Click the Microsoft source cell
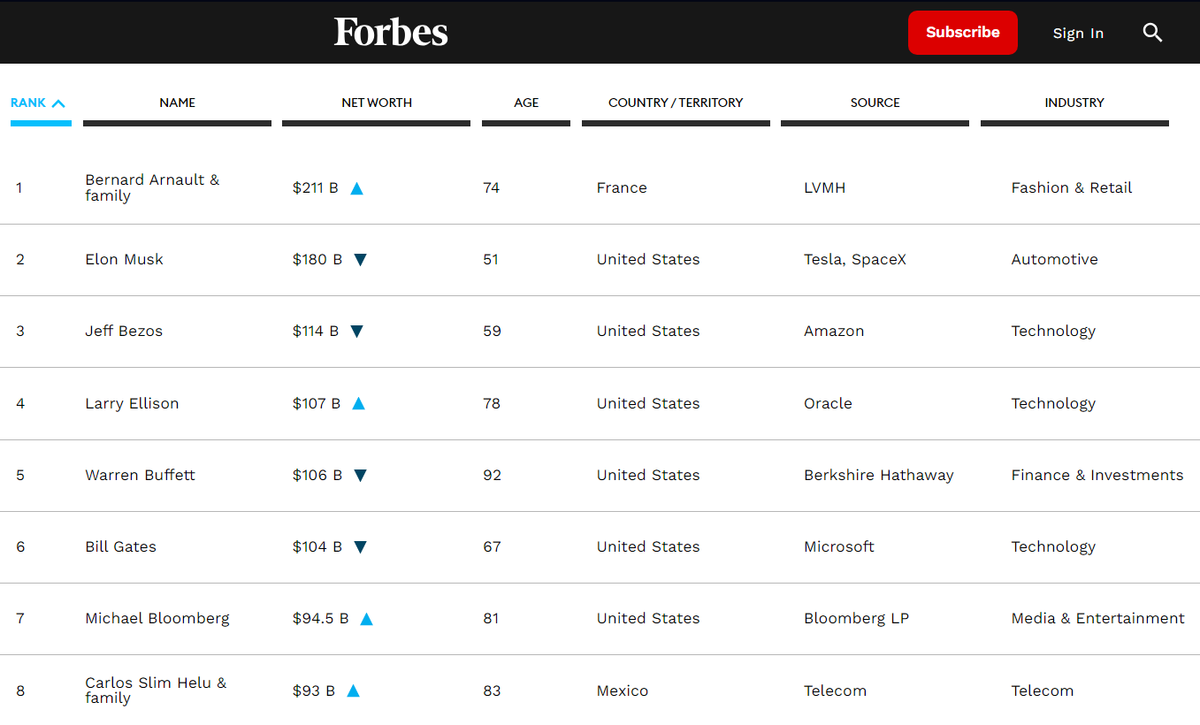The height and width of the screenshot is (725, 1200). pos(839,546)
